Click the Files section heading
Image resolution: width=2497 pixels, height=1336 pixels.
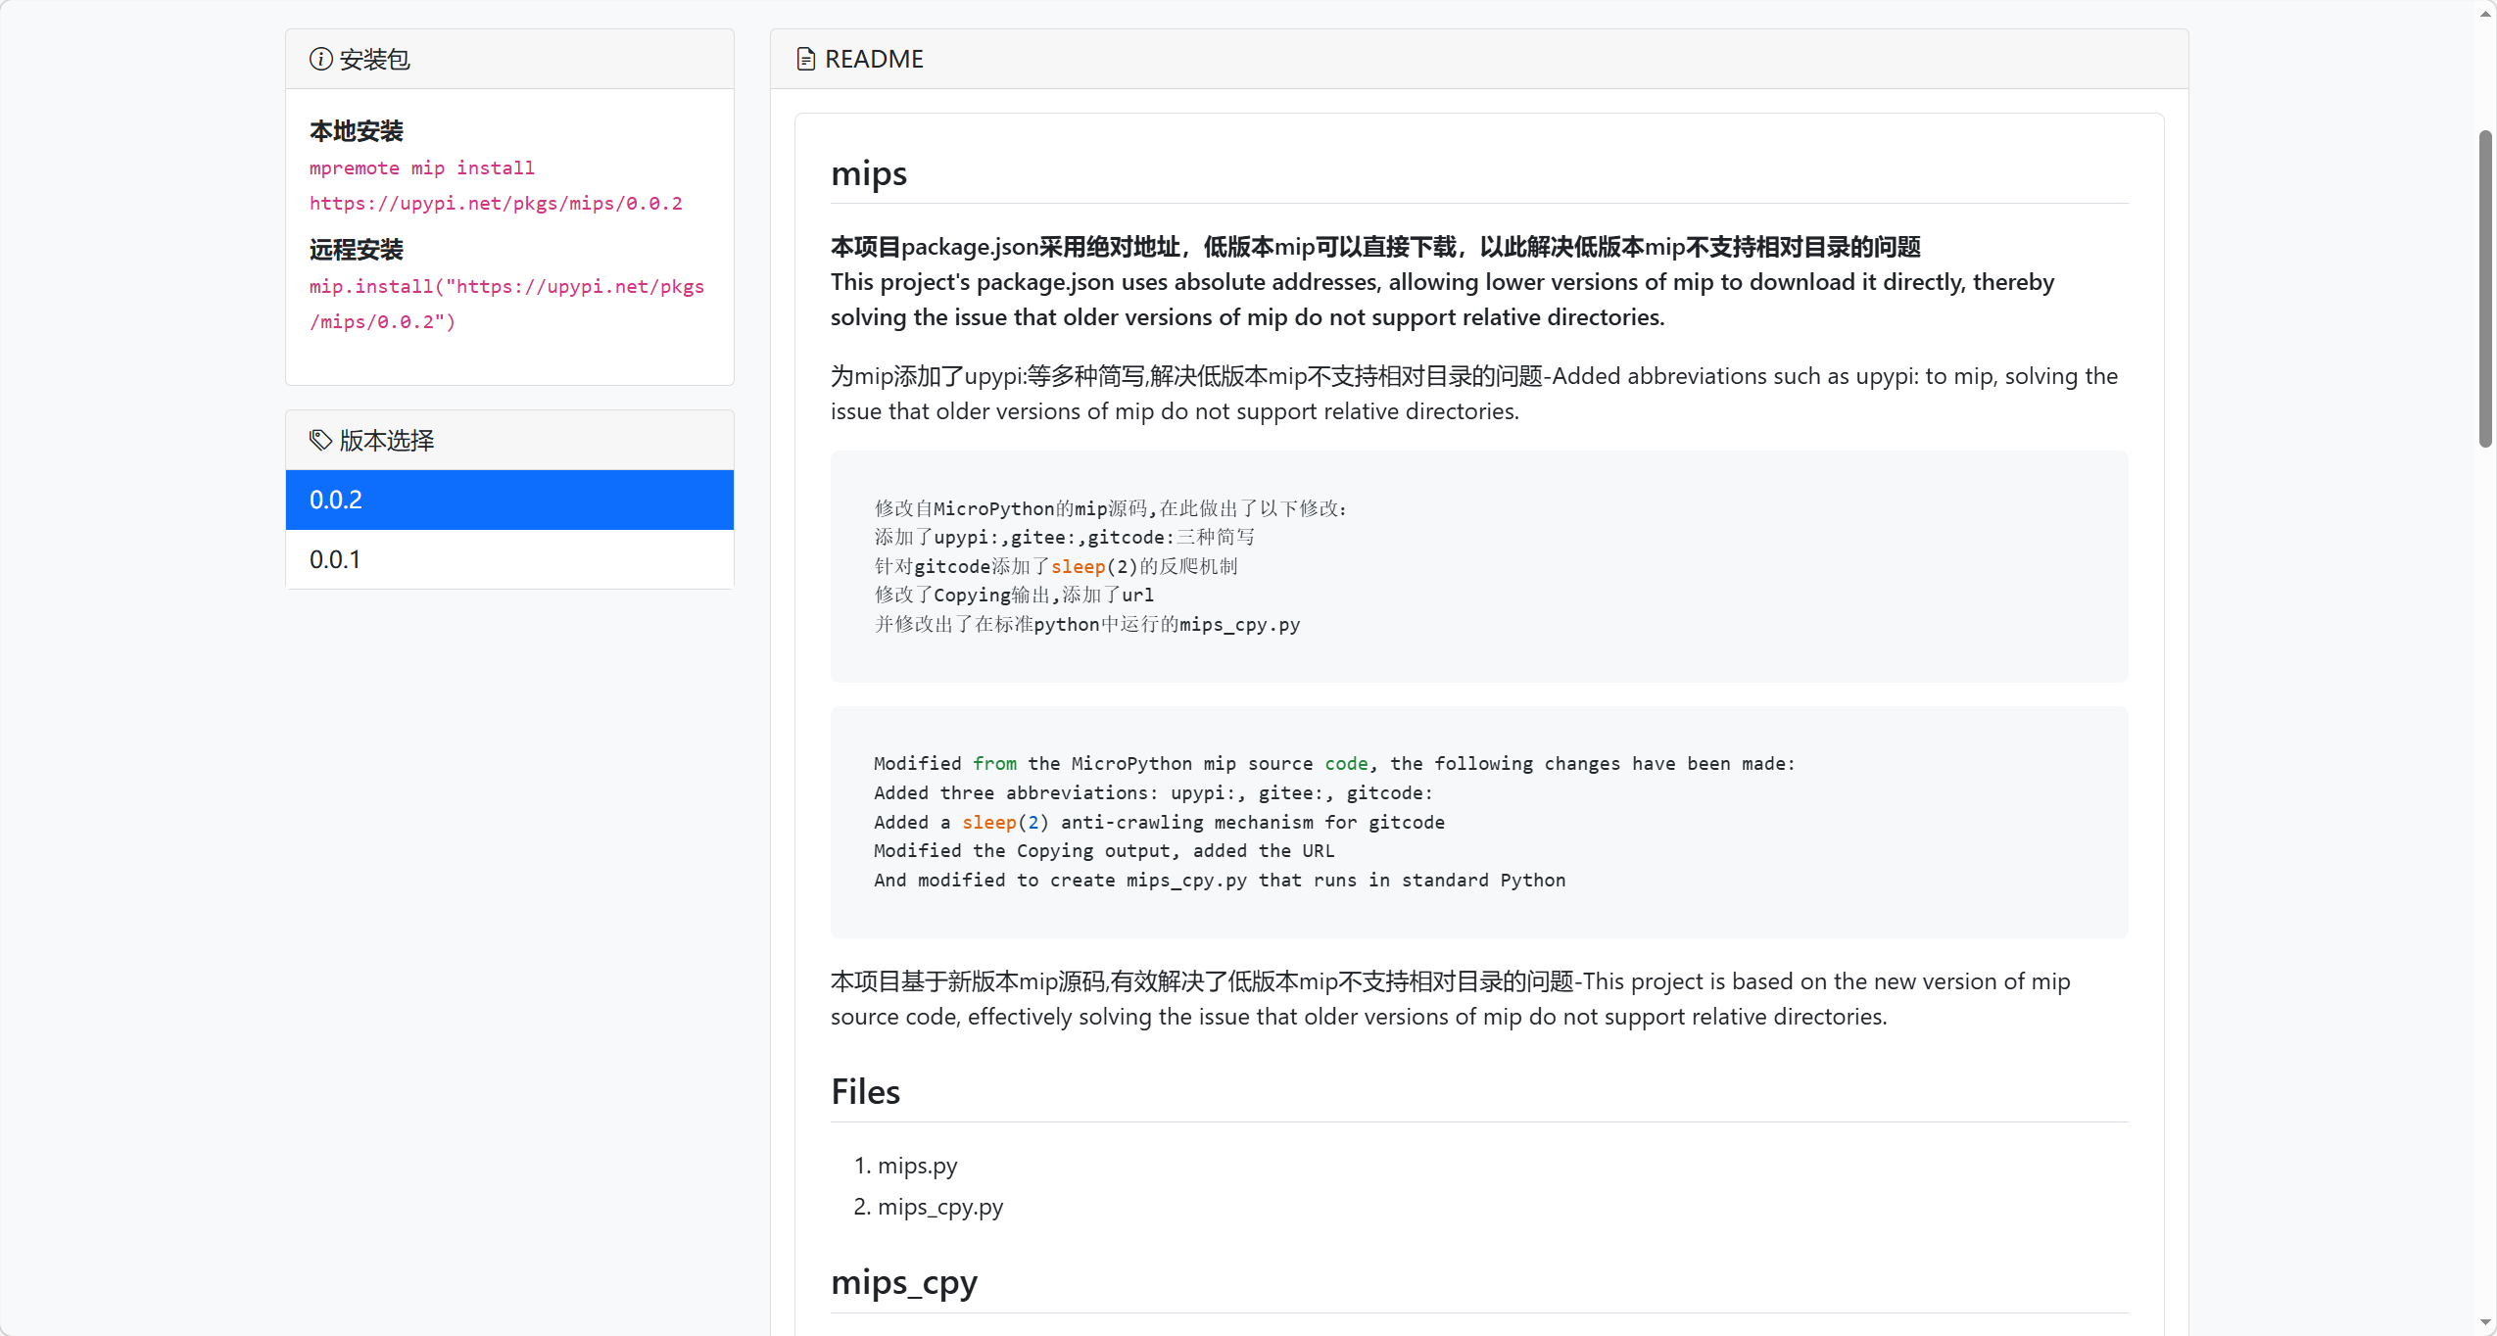coord(865,1091)
